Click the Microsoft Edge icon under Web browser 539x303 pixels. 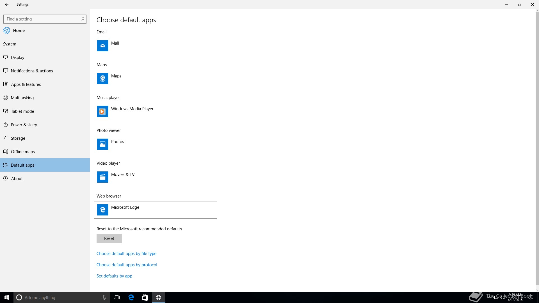(103, 210)
